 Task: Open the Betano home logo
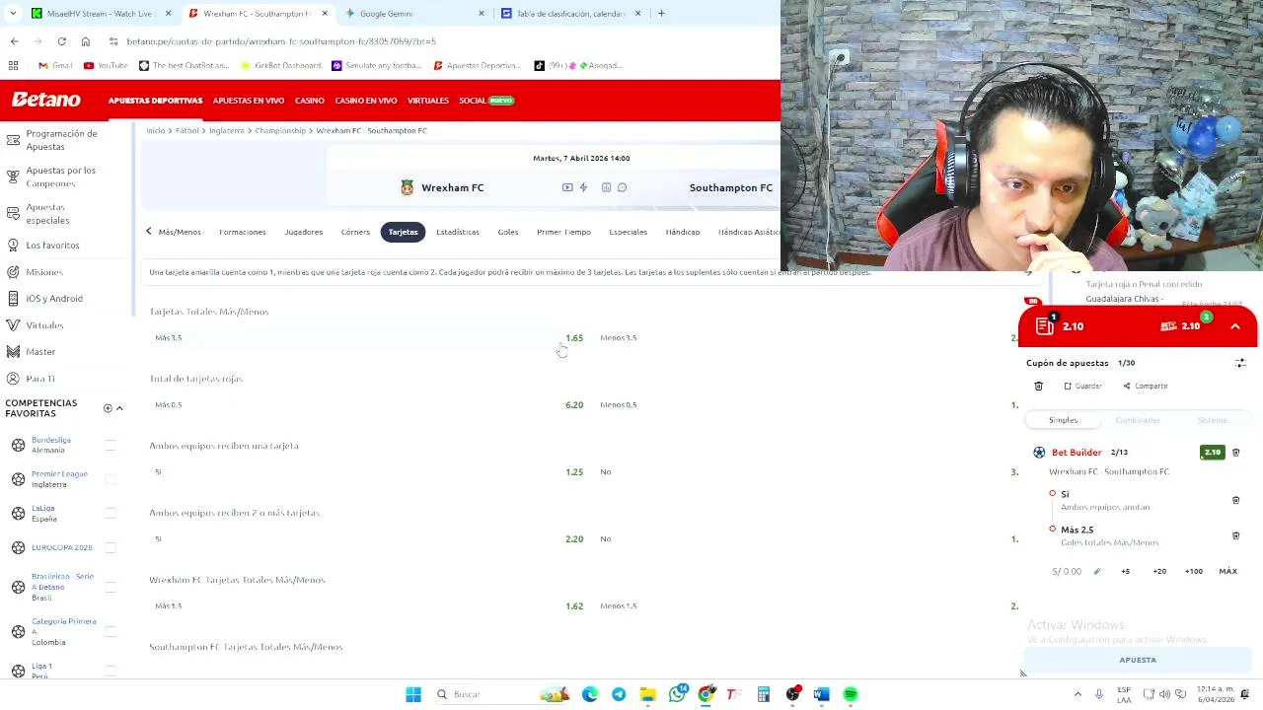click(x=45, y=100)
